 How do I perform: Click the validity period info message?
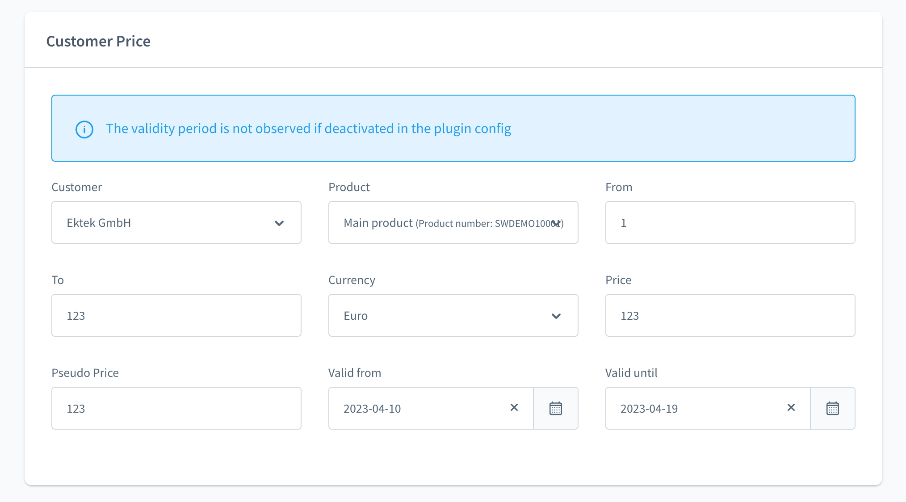[308, 129]
